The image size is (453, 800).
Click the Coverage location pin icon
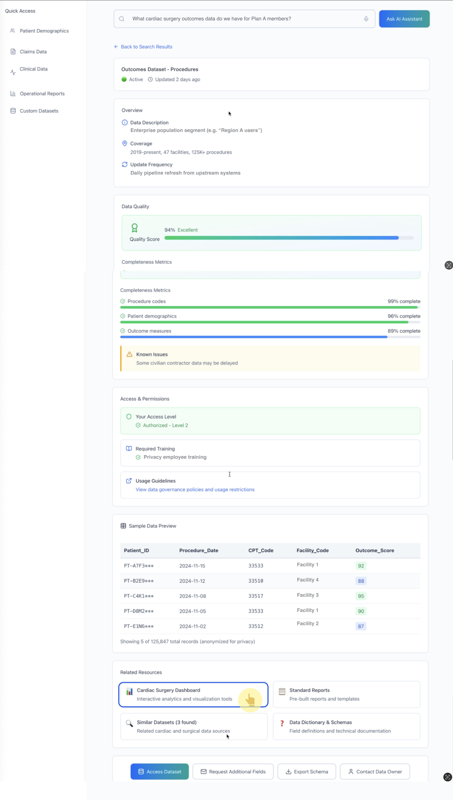pos(125,143)
